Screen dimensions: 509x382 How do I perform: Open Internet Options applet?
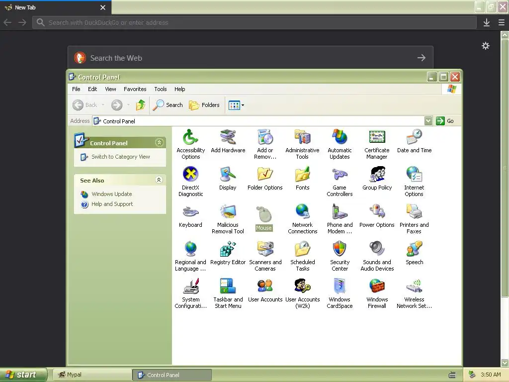pyautogui.click(x=414, y=182)
